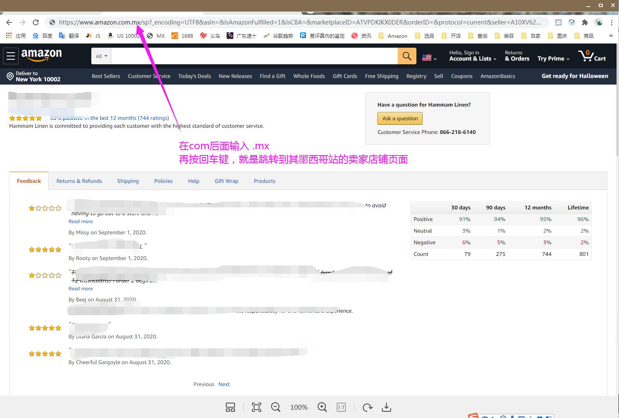Expand the All search category dropdown
This screenshot has width=619, height=418.
tap(101, 56)
